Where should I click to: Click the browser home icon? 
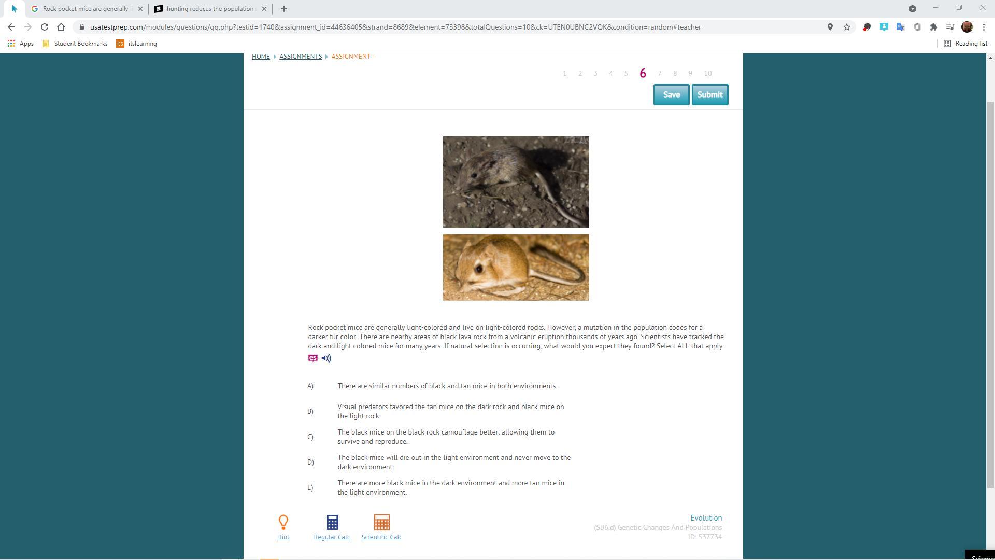(61, 27)
